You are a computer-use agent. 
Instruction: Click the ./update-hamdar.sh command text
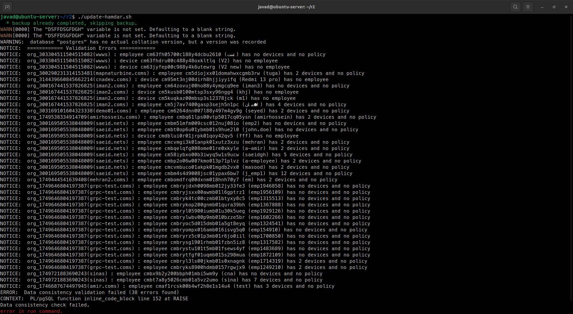point(104,17)
